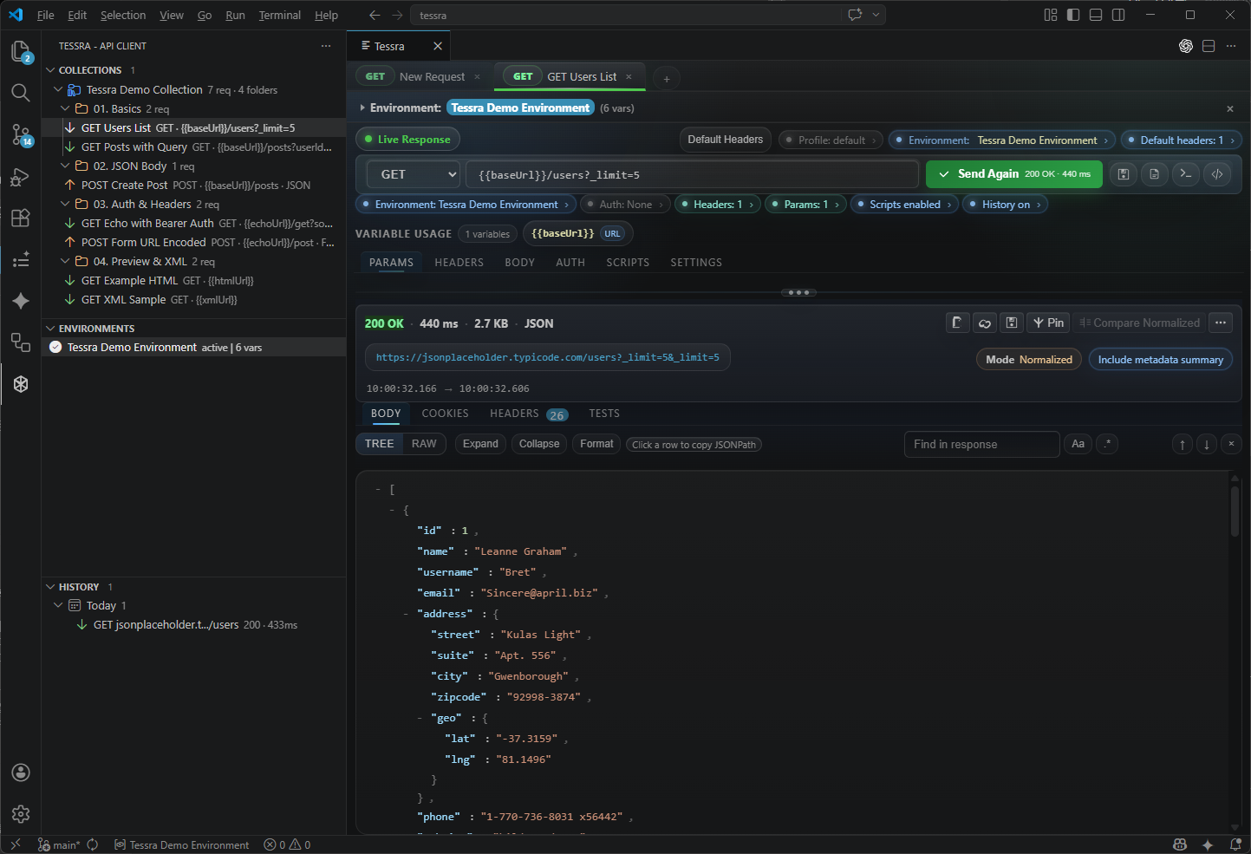Click the Format button
The height and width of the screenshot is (854, 1251).
[596, 444]
